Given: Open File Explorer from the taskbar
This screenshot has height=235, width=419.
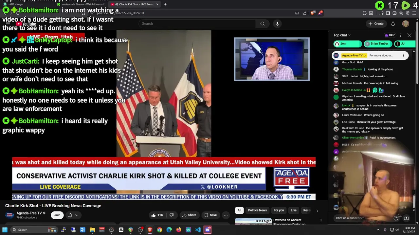Looking at the screenshot, I should click(92, 230).
